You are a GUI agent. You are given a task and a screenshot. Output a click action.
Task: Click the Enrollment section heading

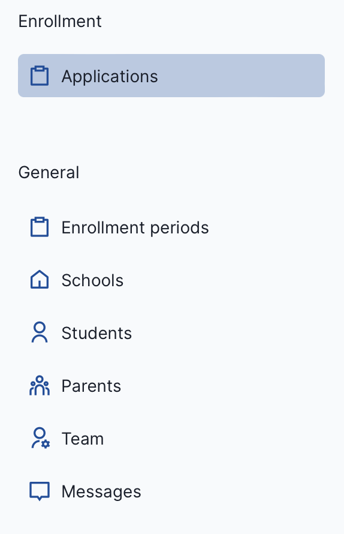tap(60, 21)
